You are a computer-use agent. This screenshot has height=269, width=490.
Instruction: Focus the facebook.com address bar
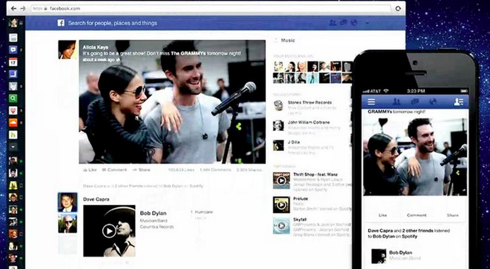211,8
